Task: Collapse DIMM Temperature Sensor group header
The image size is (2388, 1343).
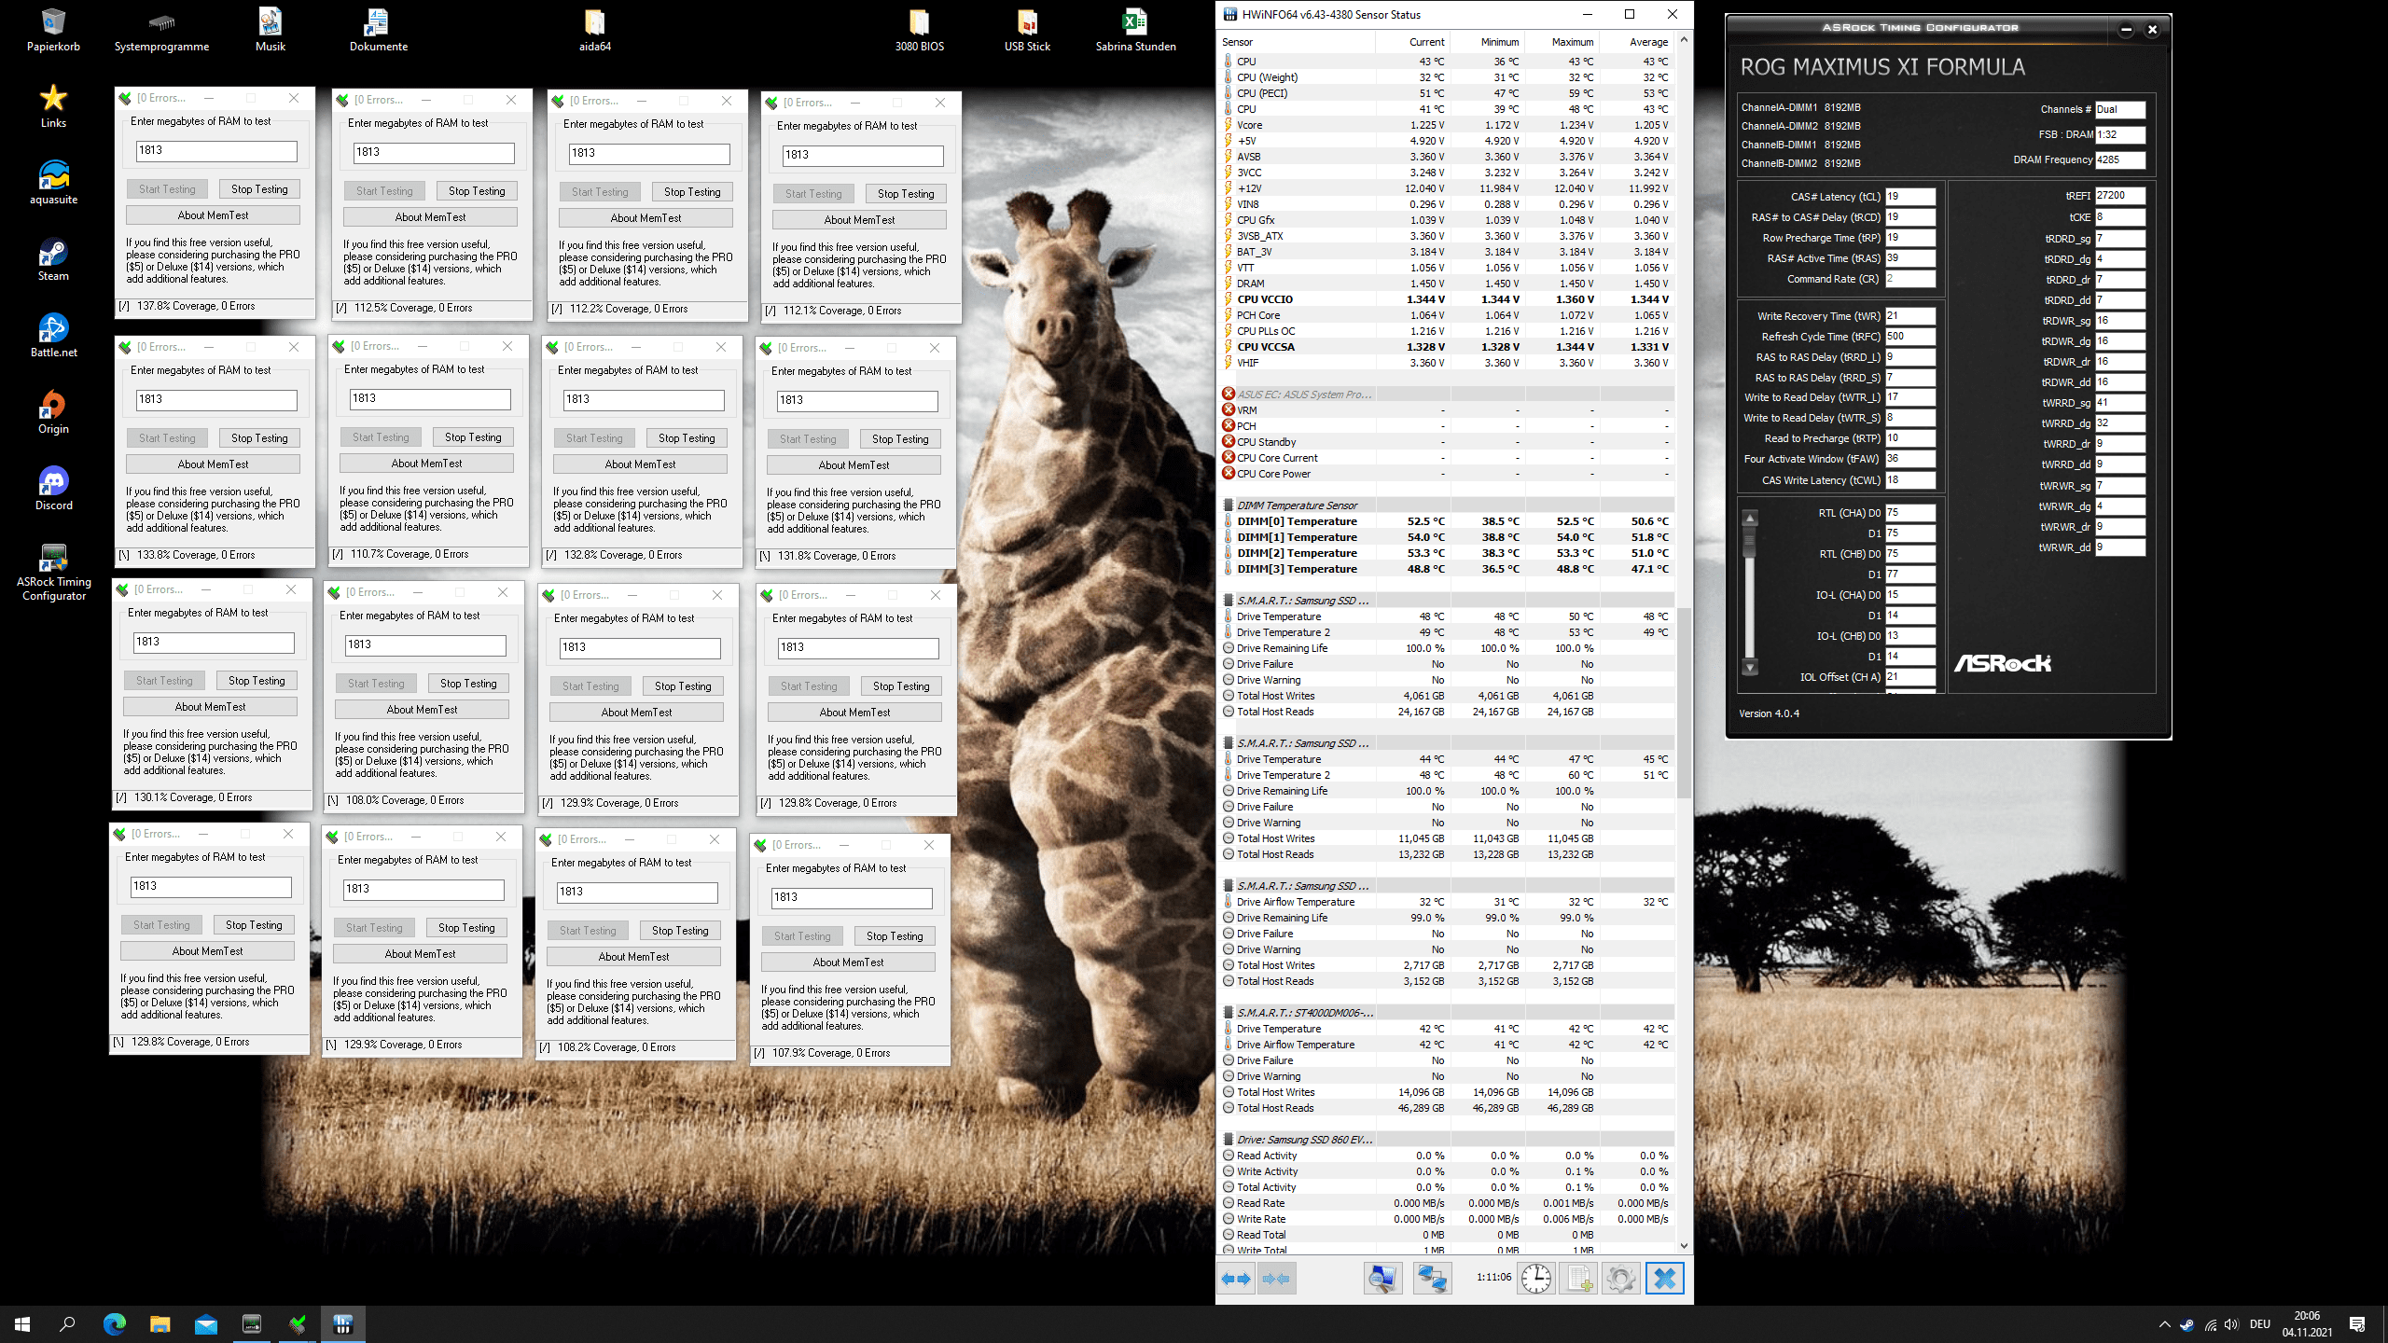Action: point(1297,505)
